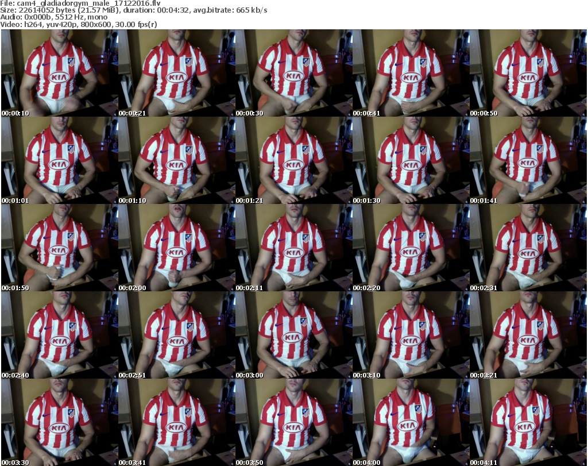This screenshot has height=466, width=588.
Task: Click the frame labeled 00:04:00
Action: point(411,422)
